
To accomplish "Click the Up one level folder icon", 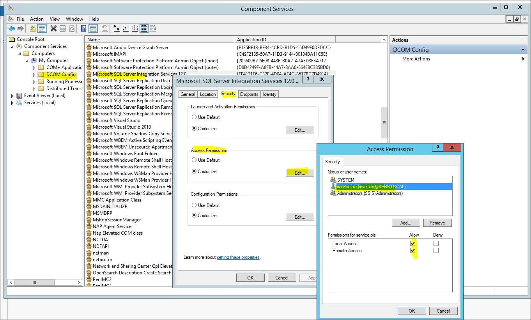I will tap(33, 28).
